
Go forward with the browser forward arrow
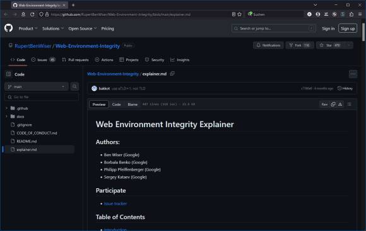(15, 14)
